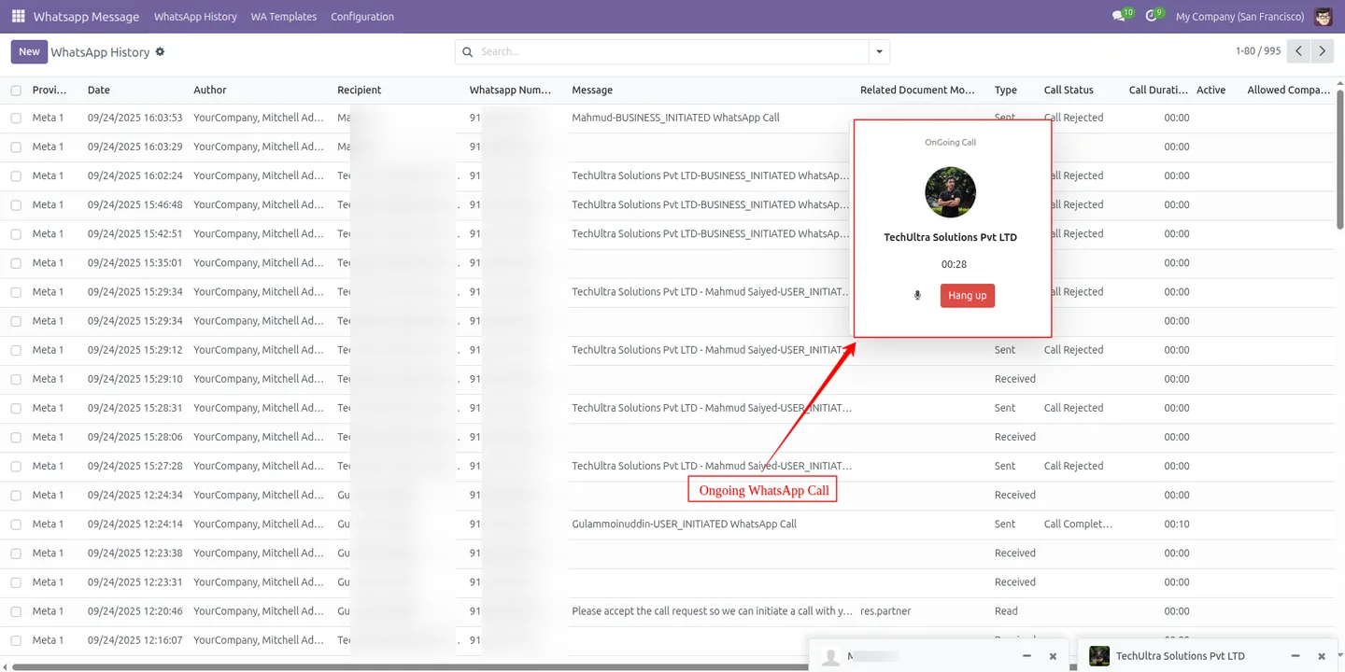The width and height of the screenshot is (1345, 672).
Task: Click the WhatsApp History breadcrumb title
Action: pos(101,52)
